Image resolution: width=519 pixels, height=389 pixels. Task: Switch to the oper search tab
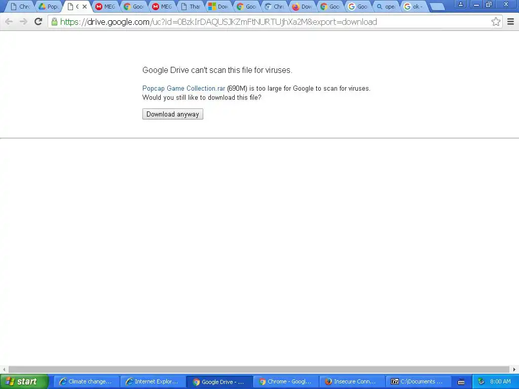(386, 7)
